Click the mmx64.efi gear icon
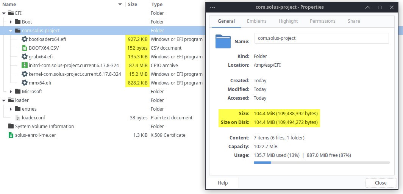The width and height of the screenshot is (403, 194). pyautogui.click(x=24, y=83)
